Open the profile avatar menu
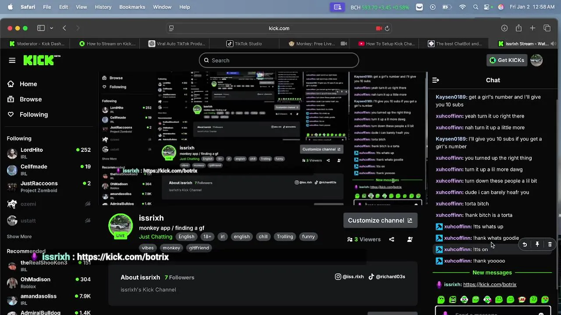This screenshot has height=315, width=561. pos(536,60)
